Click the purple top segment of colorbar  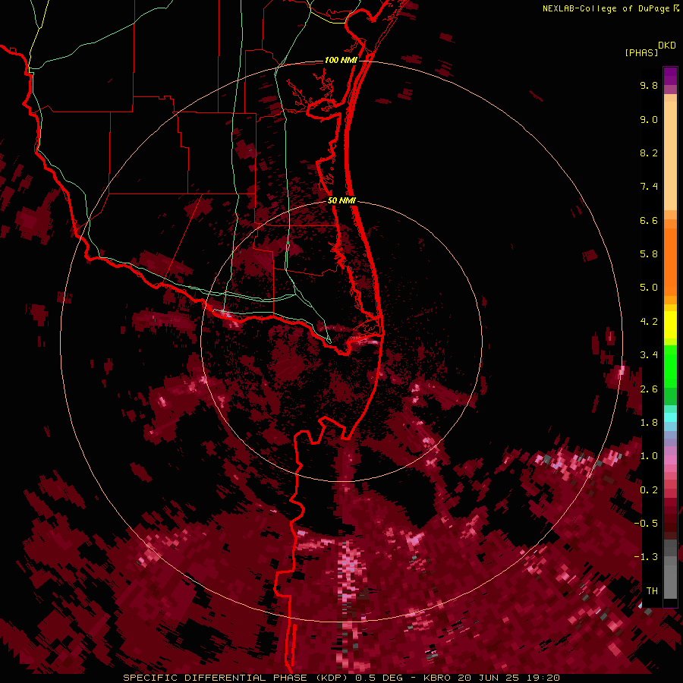[x=670, y=76]
